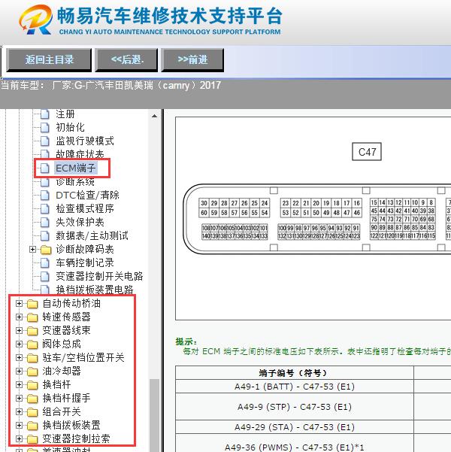The height and width of the screenshot is (452, 451).
Task: Open the 变速器控制开关电路 tree item
Action: (99, 276)
